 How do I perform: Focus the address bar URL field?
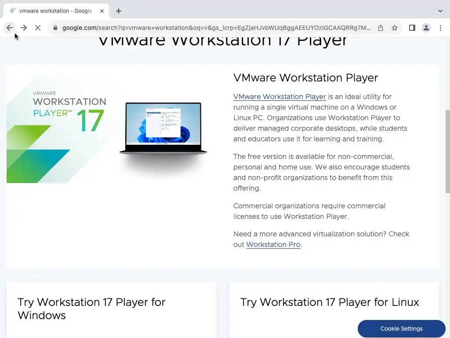click(216, 28)
